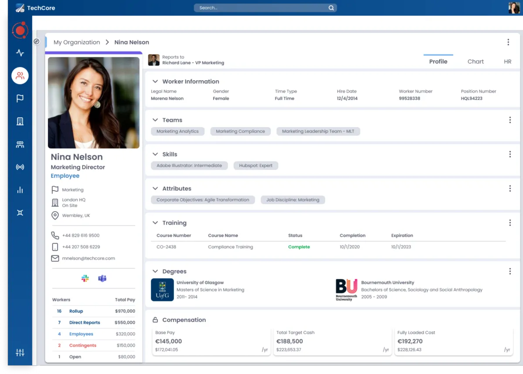Collapse the Worker Information section
The image size is (523, 374).
155,81
